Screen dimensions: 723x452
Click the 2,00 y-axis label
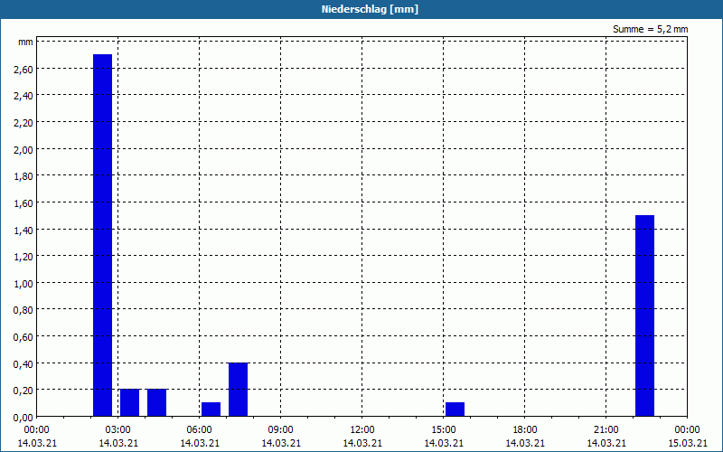[x=23, y=149]
